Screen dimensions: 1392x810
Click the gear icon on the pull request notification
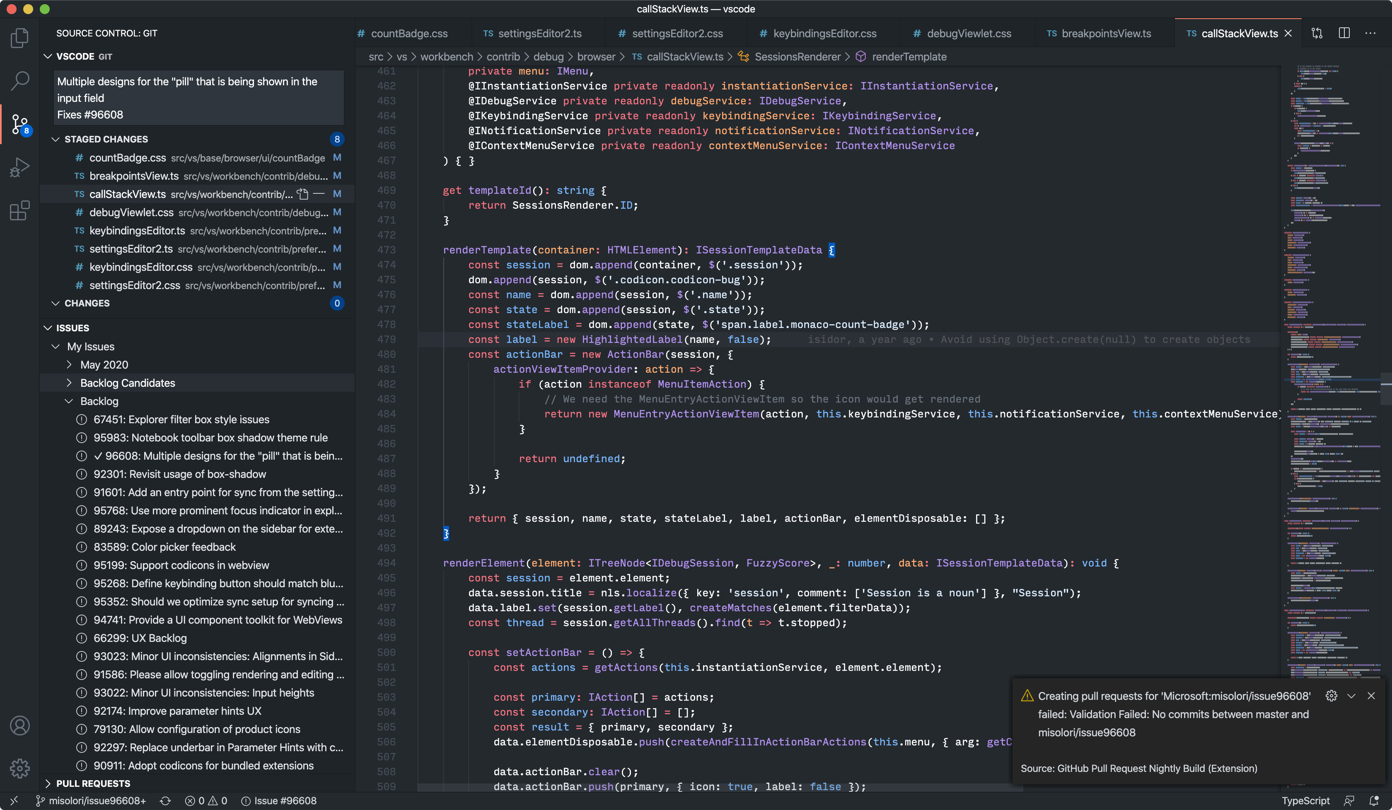coord(1331,696)
